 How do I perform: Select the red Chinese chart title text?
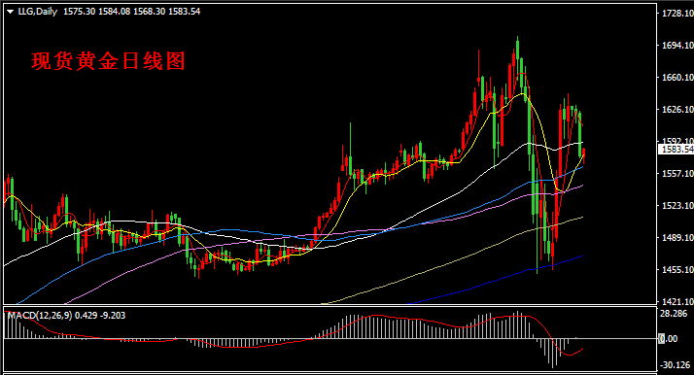(x=108, y=61)
